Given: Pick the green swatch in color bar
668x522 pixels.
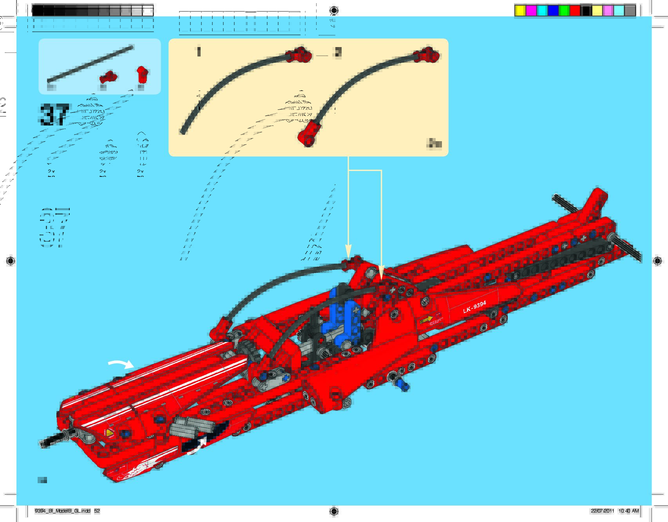Looking at the screenshot, I should point(564,11).
